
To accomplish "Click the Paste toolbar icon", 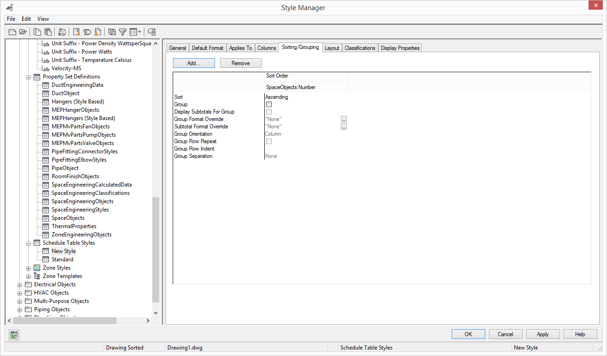I will [x=48, y=32].
